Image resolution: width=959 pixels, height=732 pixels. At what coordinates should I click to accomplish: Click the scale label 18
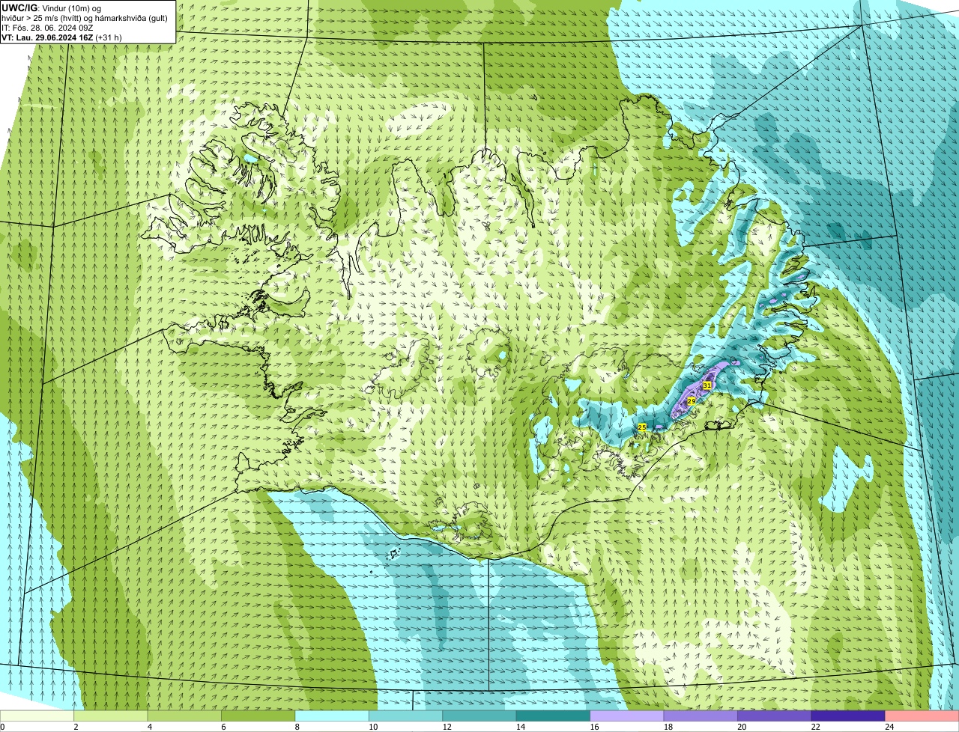pyautogui.click(x=668, y=727)
